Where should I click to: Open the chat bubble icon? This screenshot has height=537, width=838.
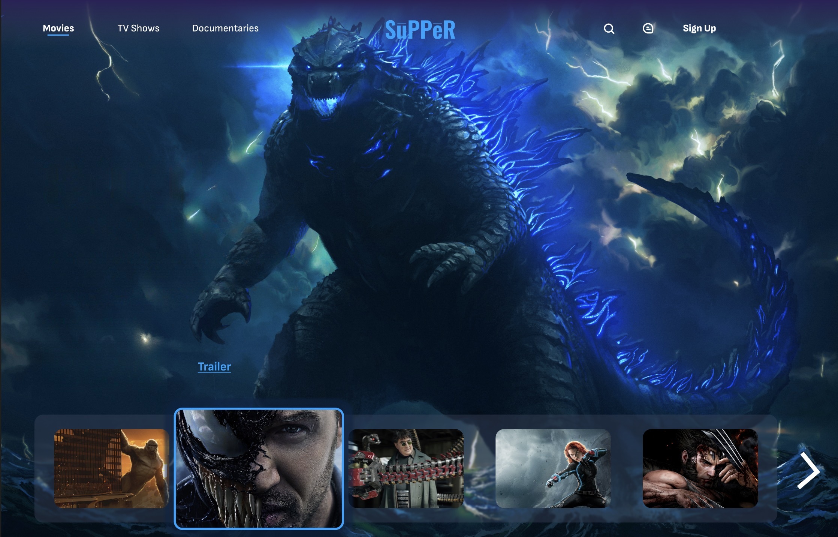point(648,28)
